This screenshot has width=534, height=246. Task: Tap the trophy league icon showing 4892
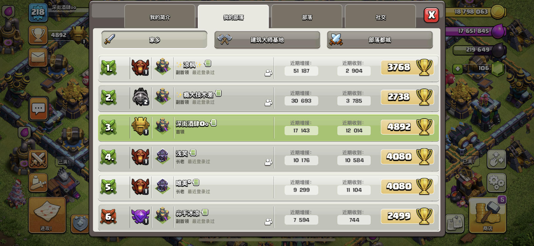[38, 35]
